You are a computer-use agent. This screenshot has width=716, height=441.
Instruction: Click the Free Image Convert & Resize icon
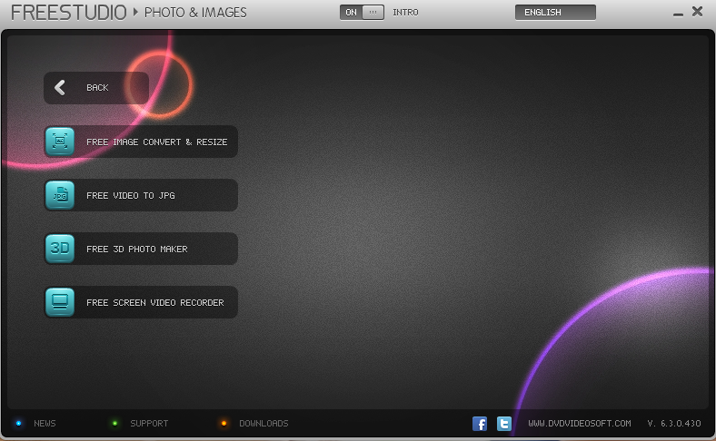tap(60, 142)
